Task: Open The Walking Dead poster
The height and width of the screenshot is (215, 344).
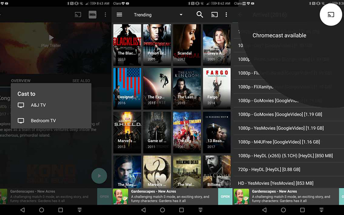Action: [187, 172]
